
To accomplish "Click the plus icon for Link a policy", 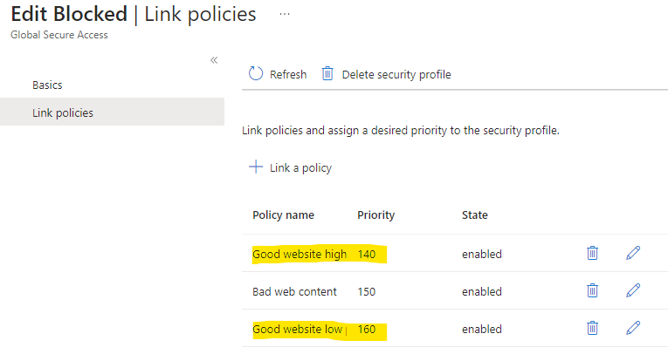I will coord(256,167).
